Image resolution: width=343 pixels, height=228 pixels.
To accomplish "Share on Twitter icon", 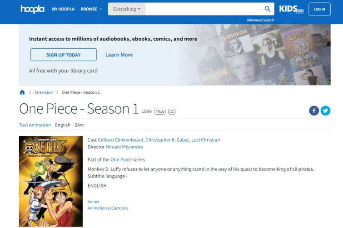I will 325,111.
